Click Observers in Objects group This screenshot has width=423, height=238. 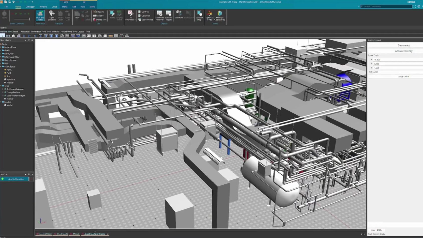pyautogui.click(x=145, y=16)
